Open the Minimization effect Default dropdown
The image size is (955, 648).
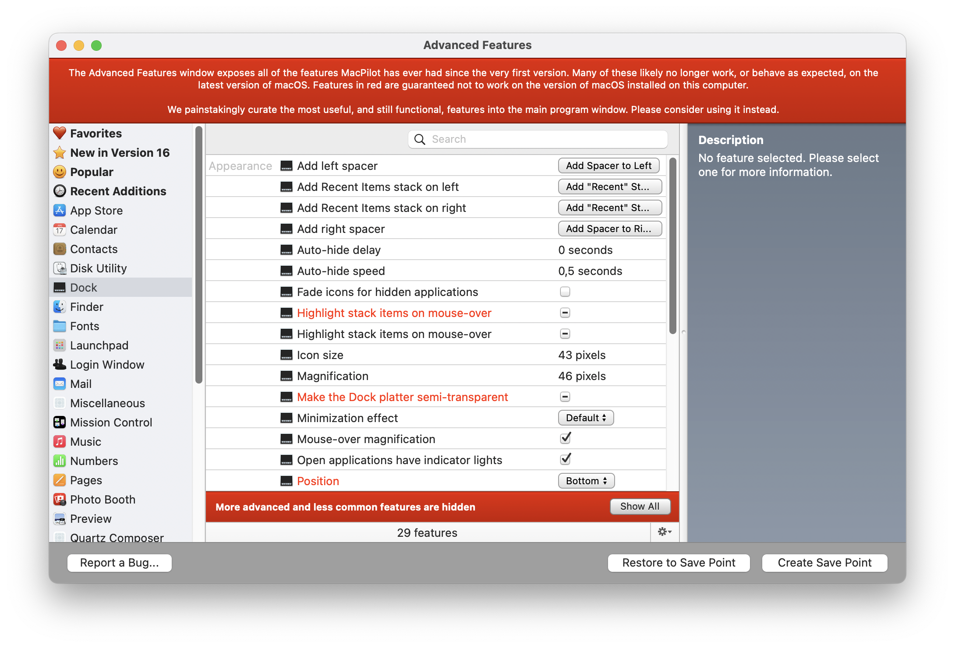click(x=586, y=418)
